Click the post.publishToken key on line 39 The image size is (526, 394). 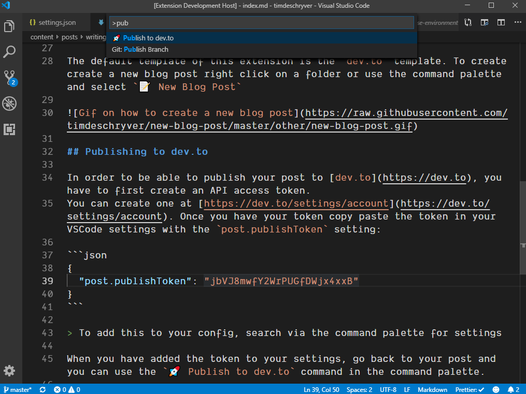tap(135, 281)
